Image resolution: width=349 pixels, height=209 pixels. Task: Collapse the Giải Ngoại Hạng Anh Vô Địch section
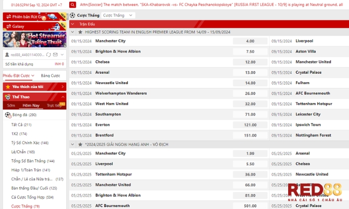[73, 144]
